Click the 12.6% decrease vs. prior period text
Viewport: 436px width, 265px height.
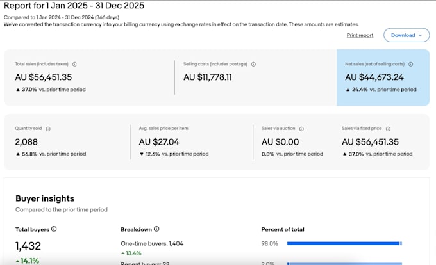174,154
